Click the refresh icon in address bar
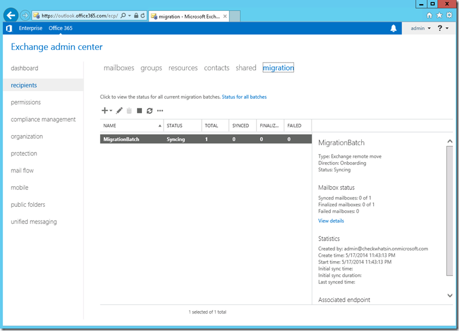The image size is (459, 331). 143,16
